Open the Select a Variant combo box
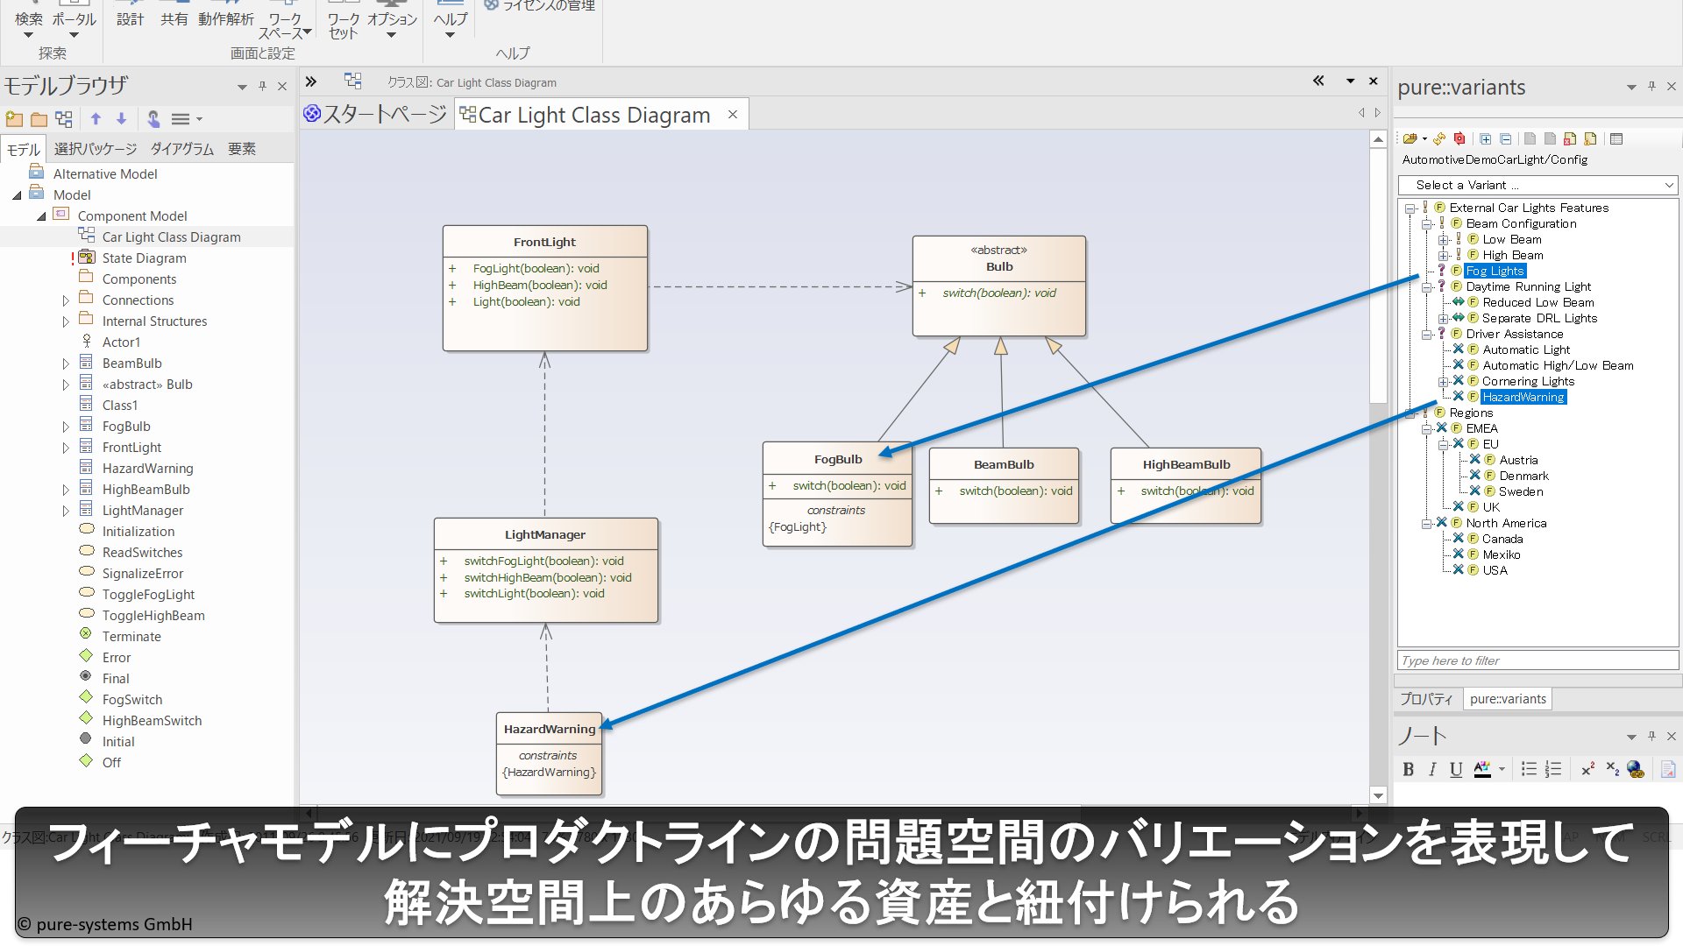Screen dimensions: 1683x946 click(1537, 185)
